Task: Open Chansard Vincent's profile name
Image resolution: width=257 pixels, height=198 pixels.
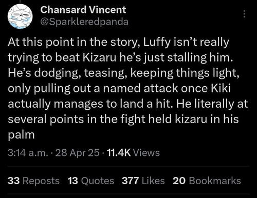Action: coord(83,10)
